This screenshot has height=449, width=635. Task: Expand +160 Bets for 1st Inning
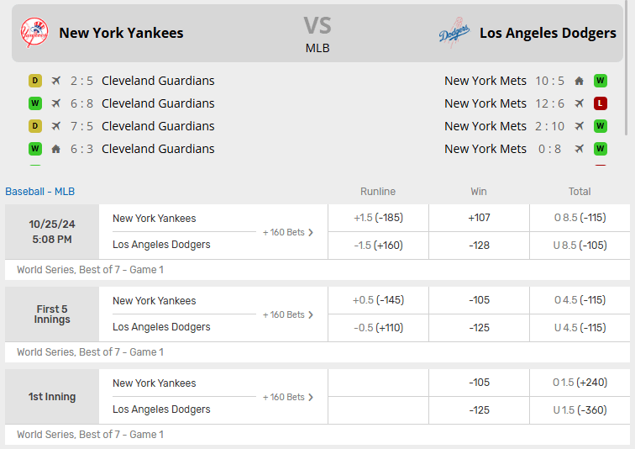point(288,397)
